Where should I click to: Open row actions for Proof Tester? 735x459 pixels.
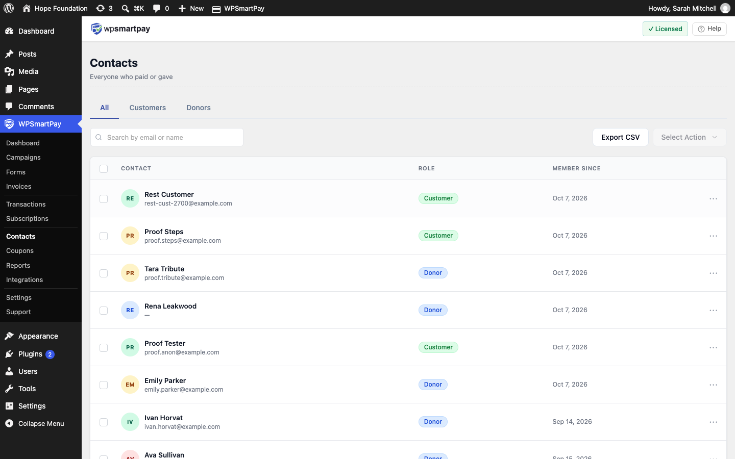point(714,347)
